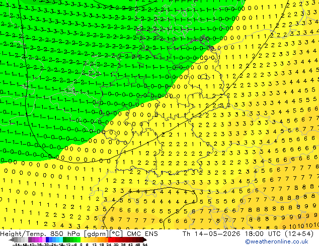Image resolution: width=319 pixels, height=246 pixels.
Task: Pick the dark blue legend swatch
Action: coord(47,240)
